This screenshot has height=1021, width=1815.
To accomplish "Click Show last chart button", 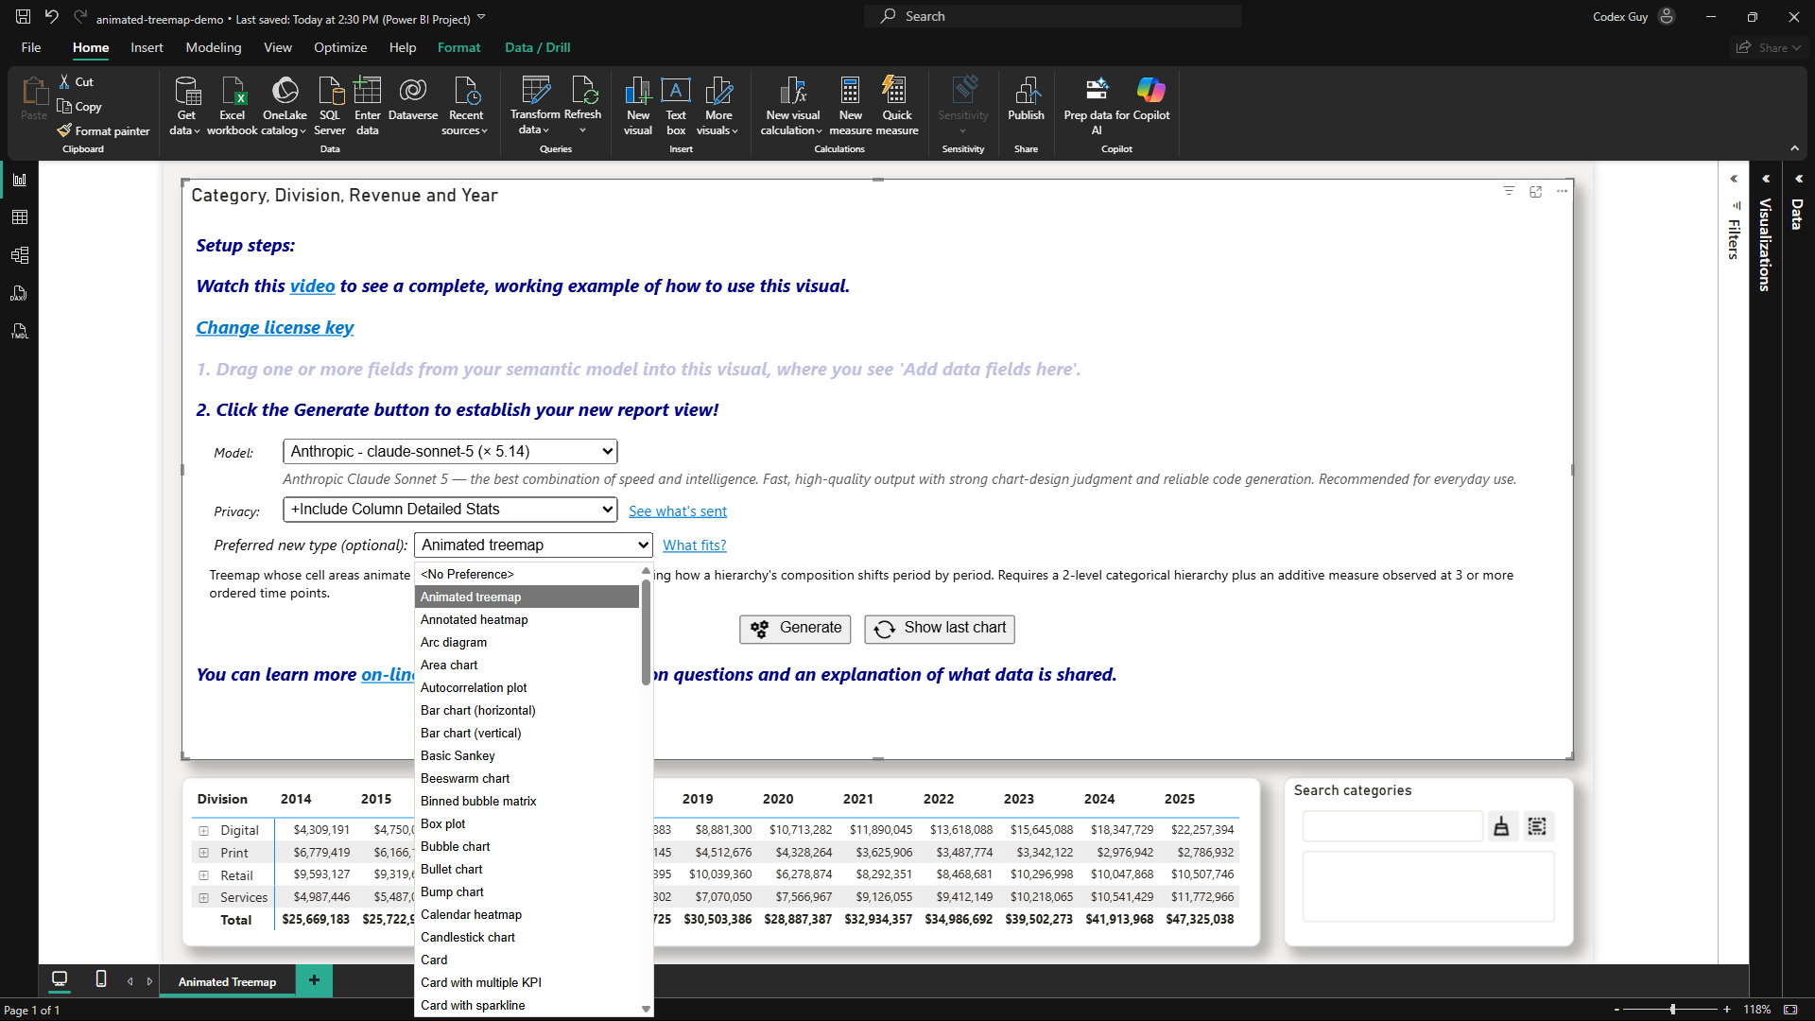I will coord(940,629).
